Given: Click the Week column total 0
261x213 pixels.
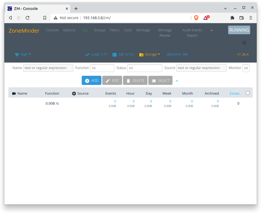Looking at the screenshot, I should [170, 101].
